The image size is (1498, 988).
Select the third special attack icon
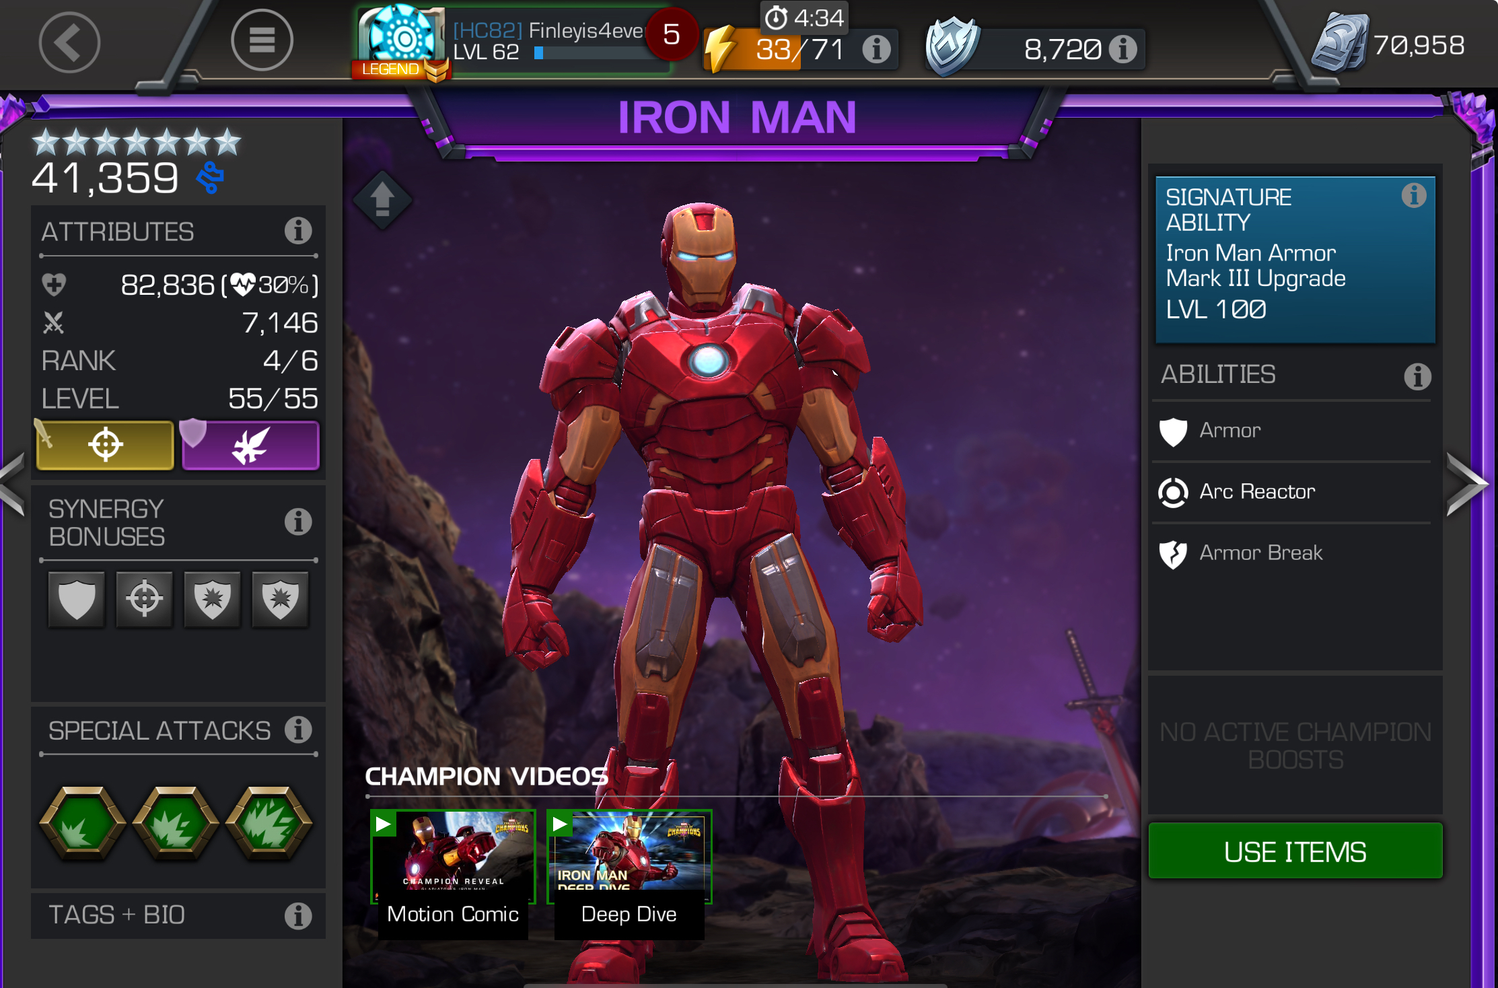point(269,823)
